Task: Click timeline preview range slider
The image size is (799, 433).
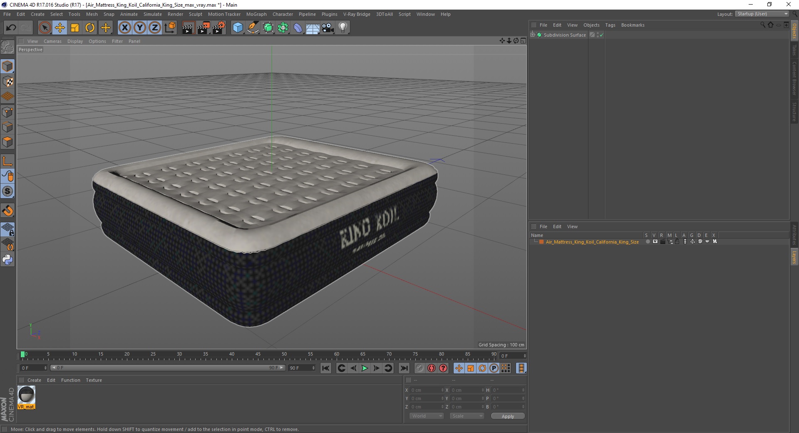Action: coord(168,368)
